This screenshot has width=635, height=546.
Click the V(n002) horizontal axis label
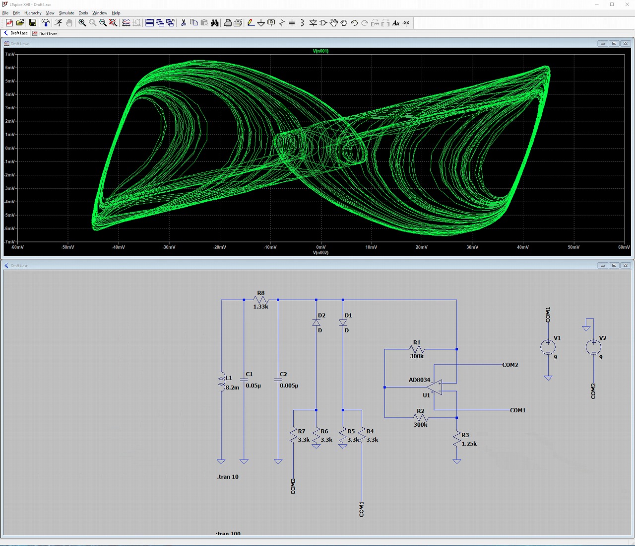tap(320, 252)
